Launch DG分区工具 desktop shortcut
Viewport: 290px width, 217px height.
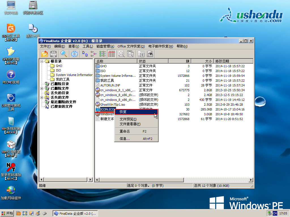click(x=11, y=32)
